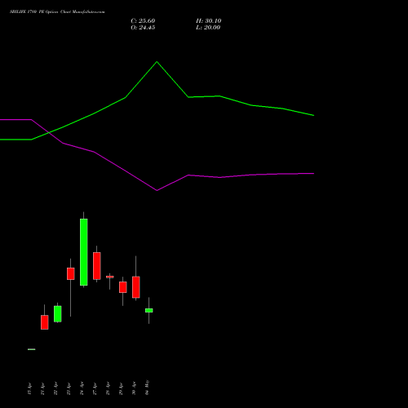Click the close value C: 25.60
This screenshot has height=408, width=408.
[x=143, y=21]
